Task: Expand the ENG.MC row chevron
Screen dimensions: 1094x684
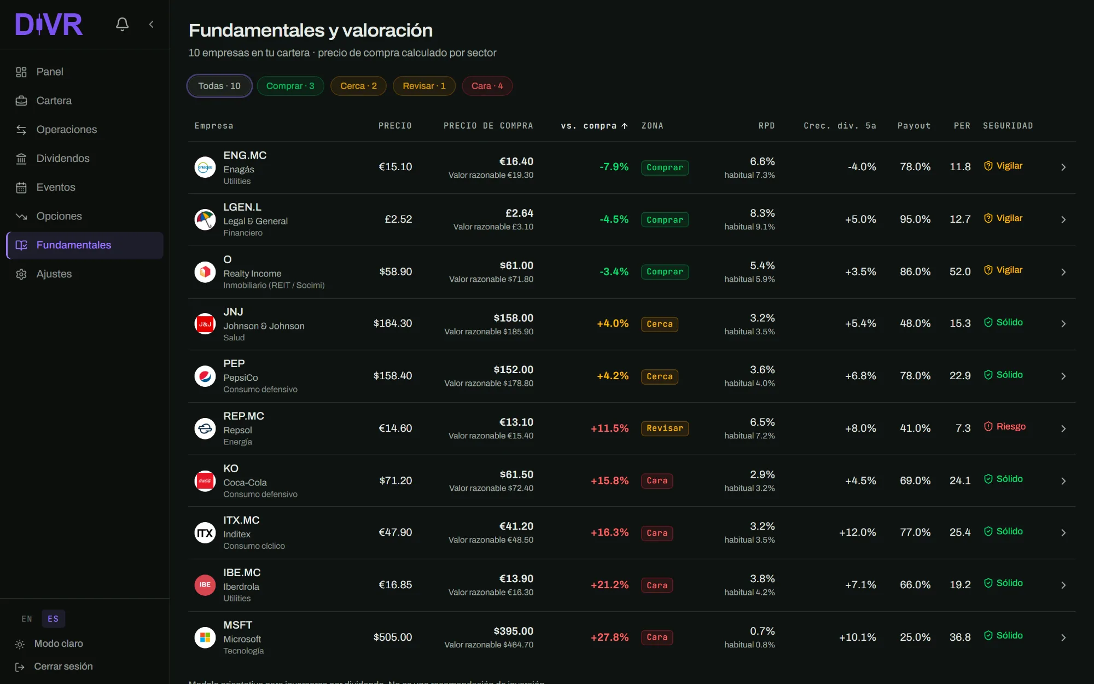Action: click(1063, 167)
